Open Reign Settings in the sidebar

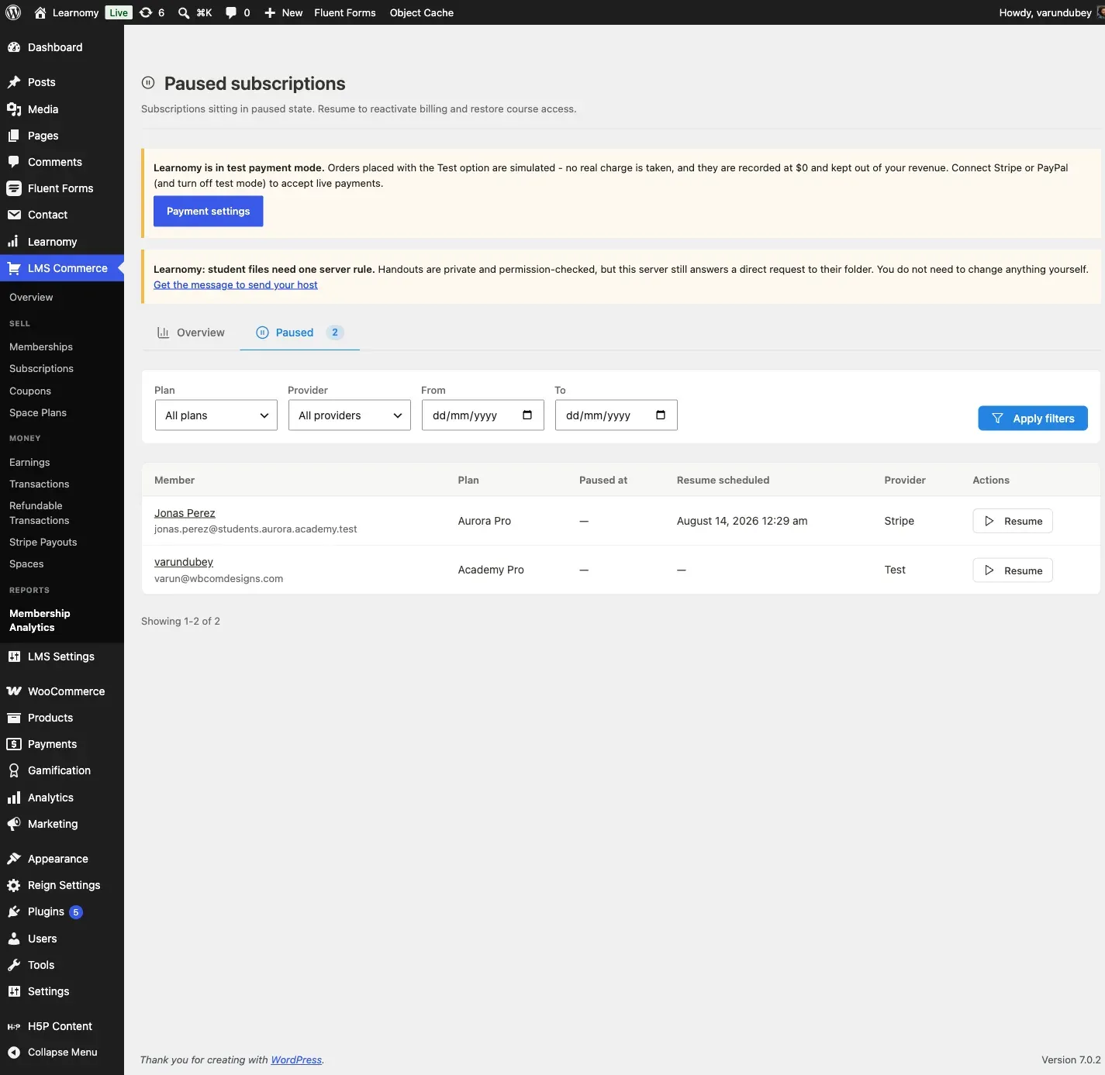pyautogui.click(x=62, y=885)
